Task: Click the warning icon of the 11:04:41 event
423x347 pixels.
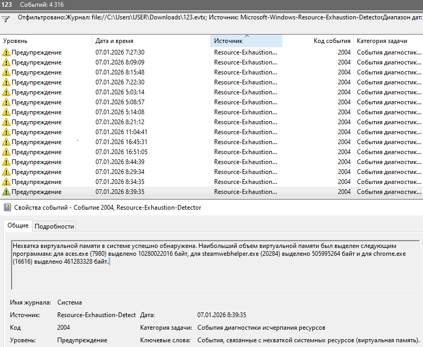Action: coord(6,132)
